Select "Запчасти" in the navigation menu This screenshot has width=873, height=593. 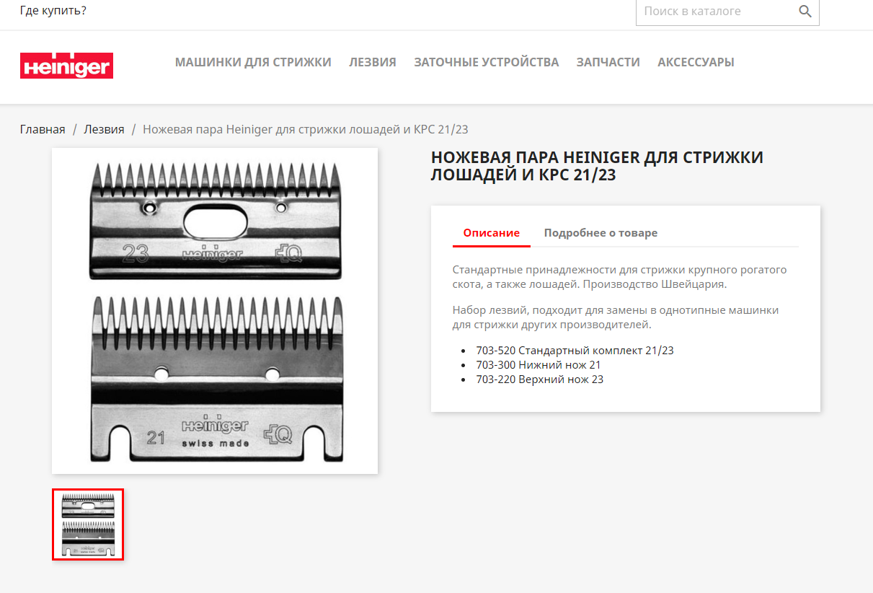click(608, 62)
